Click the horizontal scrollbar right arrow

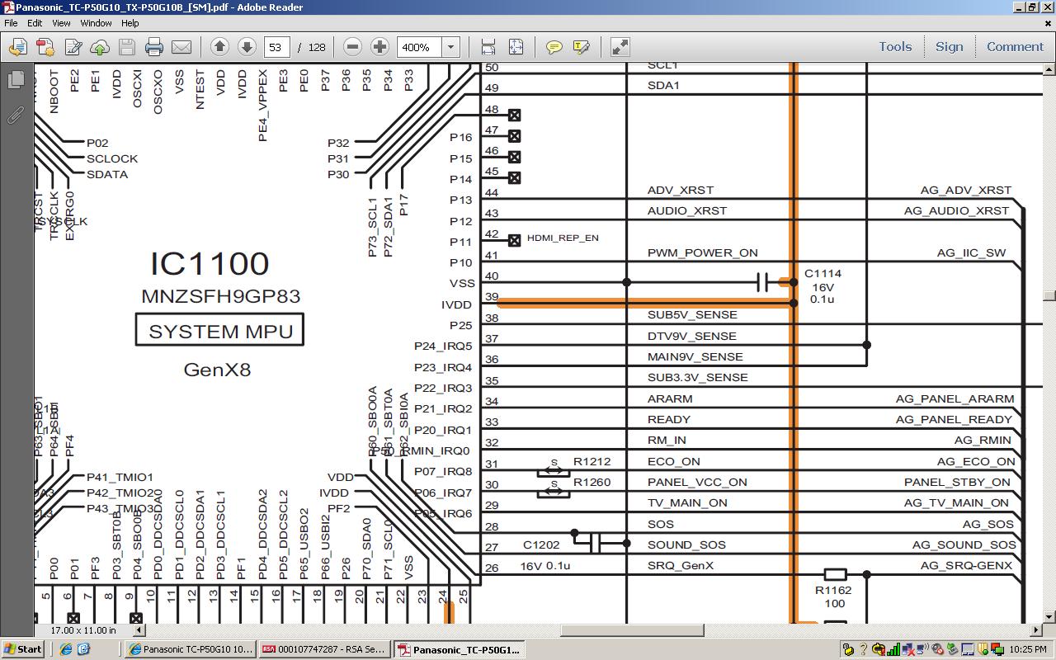pyautogui.click(x=1036, y=630)
